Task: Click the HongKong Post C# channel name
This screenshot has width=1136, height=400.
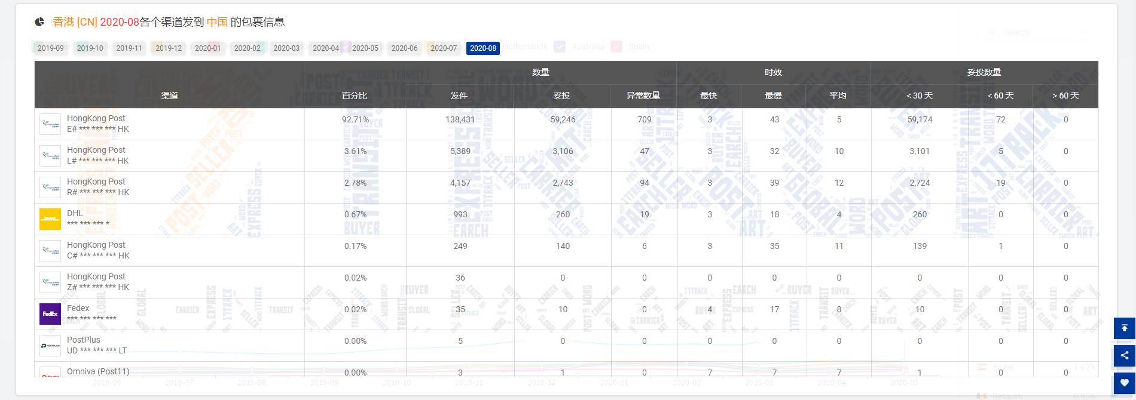Action: [96, 245]
